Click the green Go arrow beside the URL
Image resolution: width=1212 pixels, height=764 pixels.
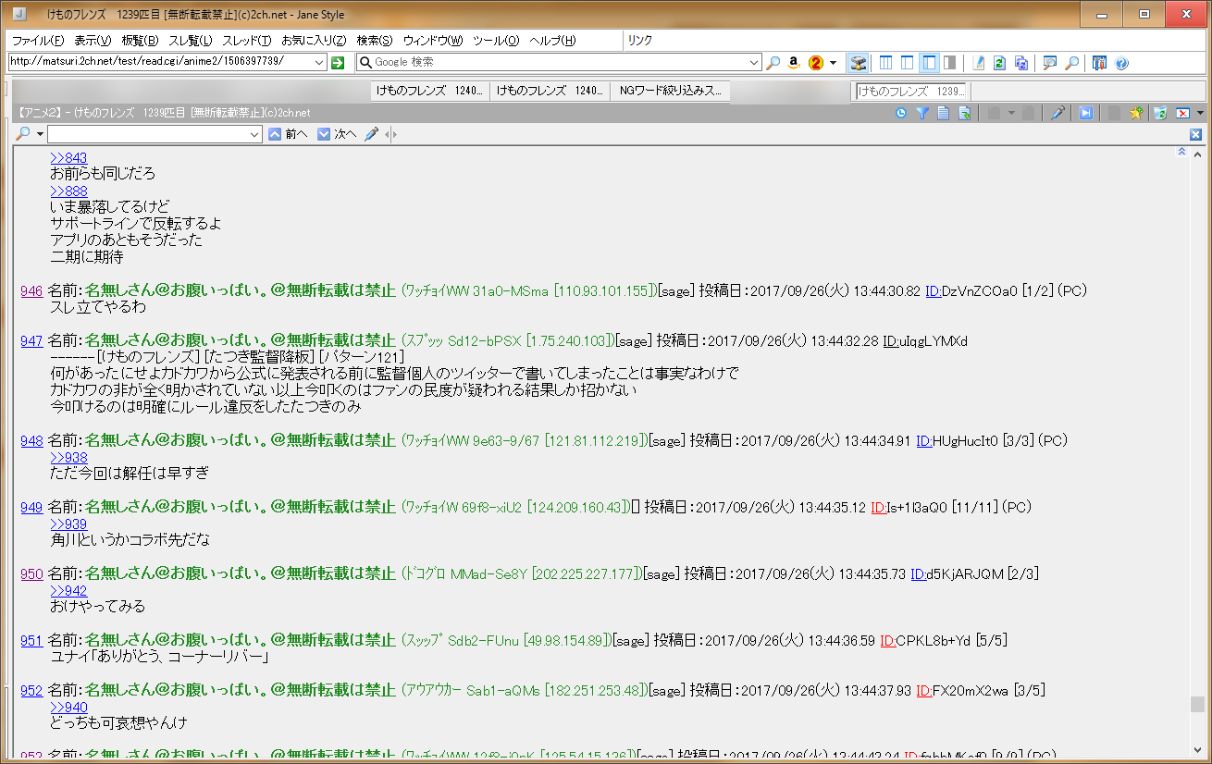click(x=338, y=62)
